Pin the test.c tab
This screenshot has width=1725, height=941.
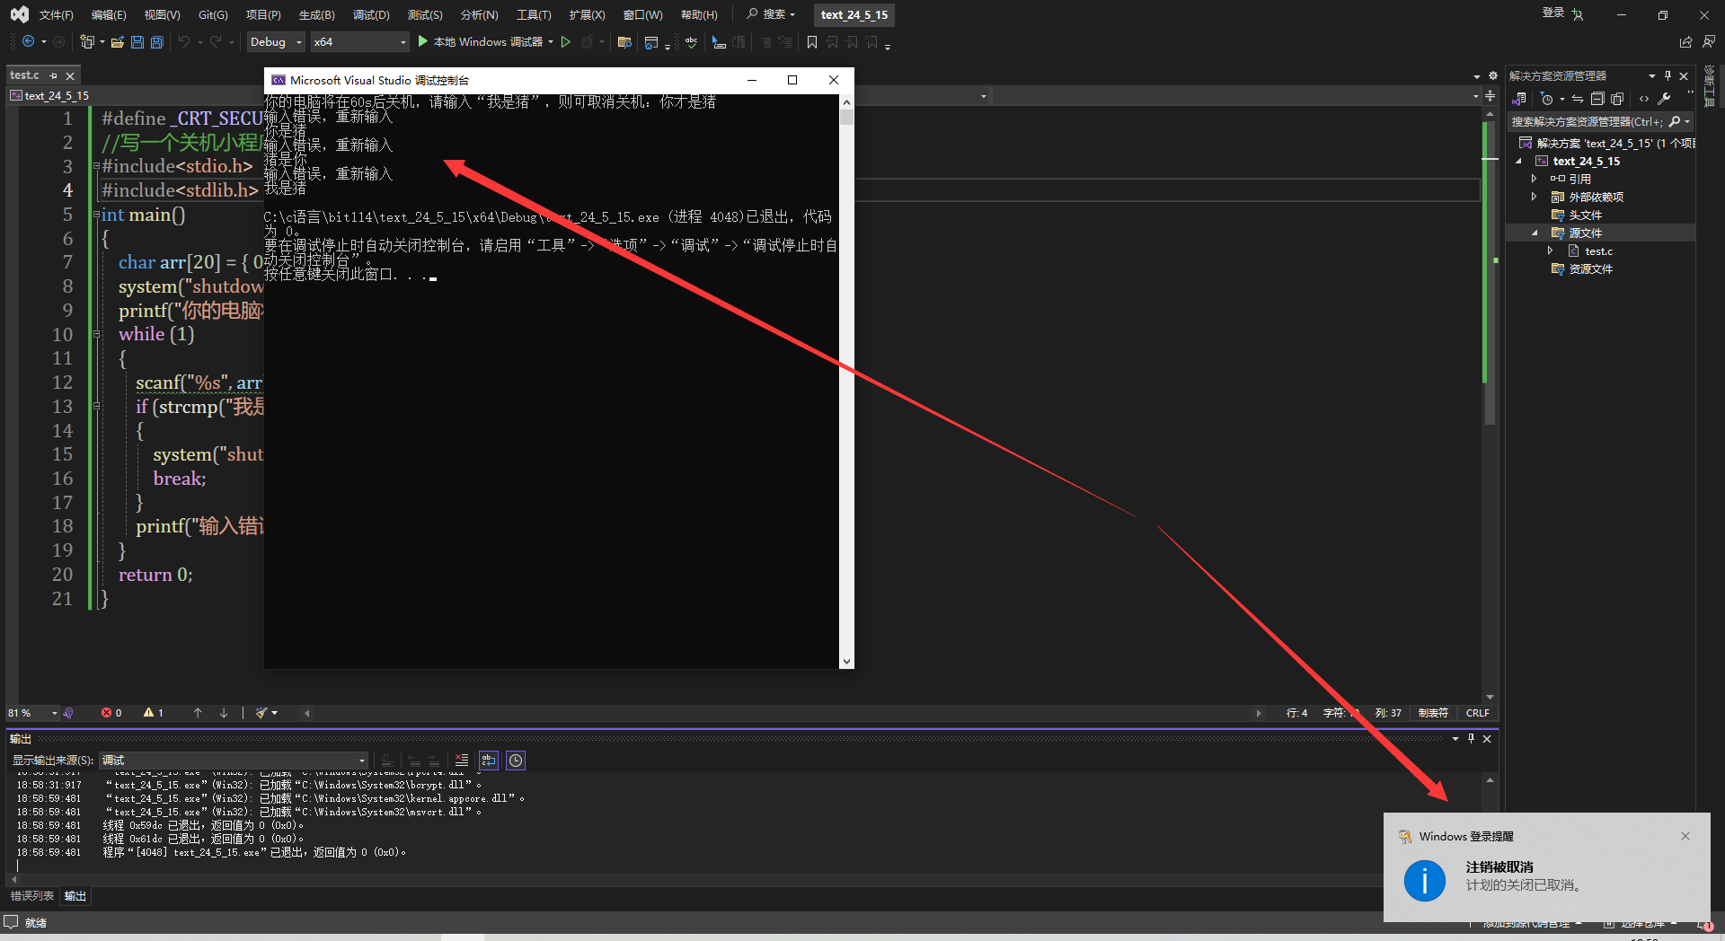coord(53,75)
